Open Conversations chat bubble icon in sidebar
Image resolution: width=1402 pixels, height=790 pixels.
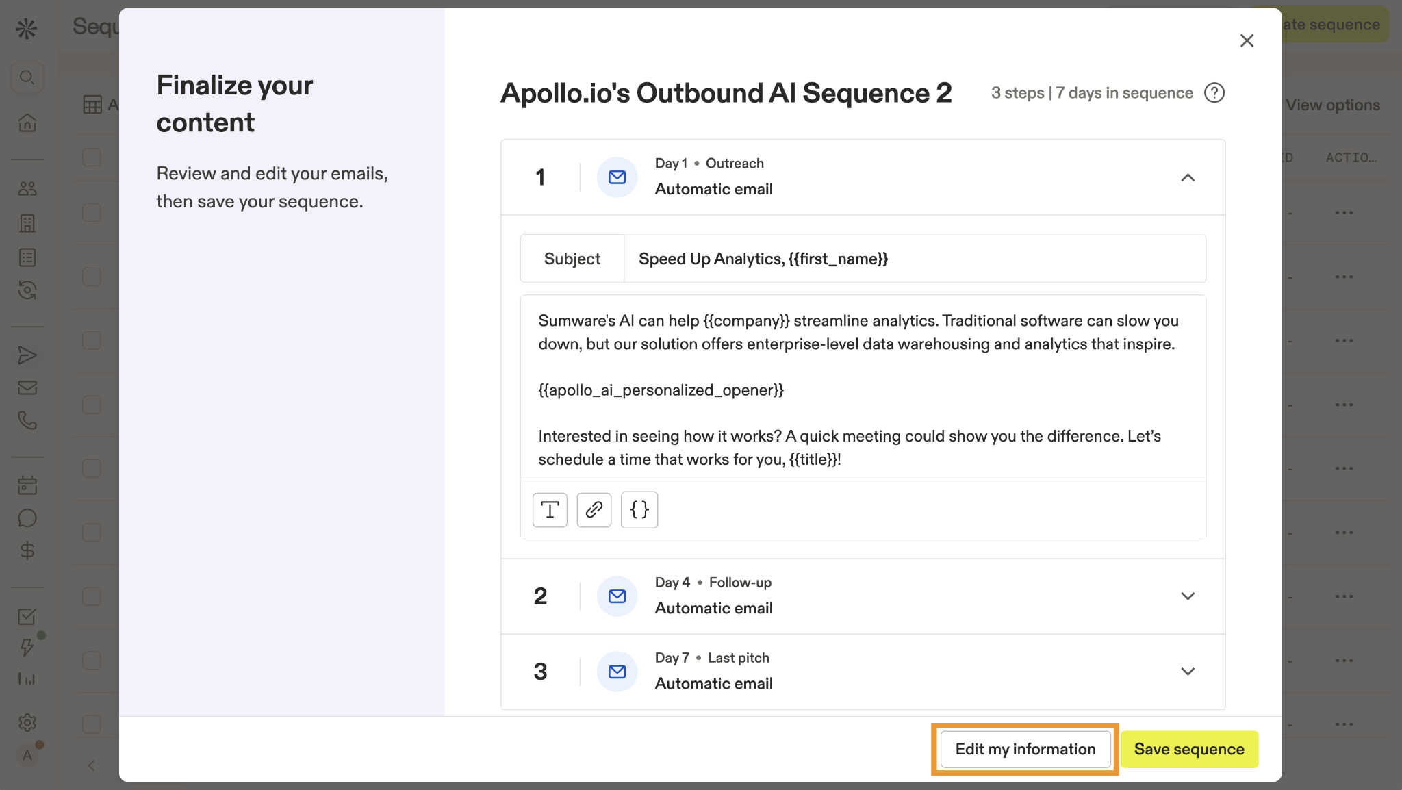[27, 518]
